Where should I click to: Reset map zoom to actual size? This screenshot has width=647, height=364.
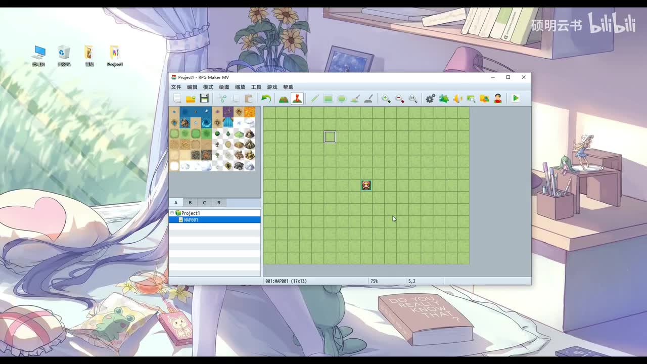[x=413, y=99]
